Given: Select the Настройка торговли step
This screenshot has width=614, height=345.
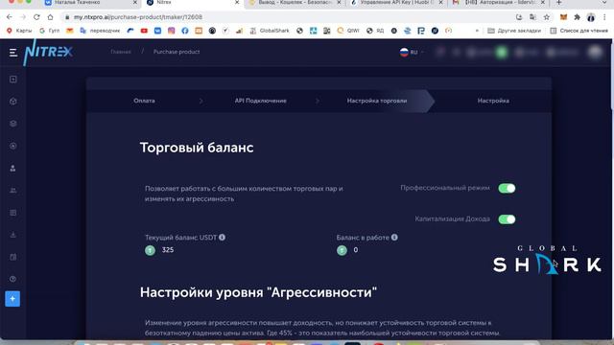Looking at the screenshot, I should [377, 101].
